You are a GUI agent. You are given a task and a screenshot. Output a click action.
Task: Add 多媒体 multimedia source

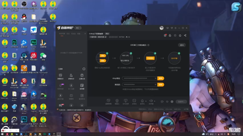click(134, 102)
